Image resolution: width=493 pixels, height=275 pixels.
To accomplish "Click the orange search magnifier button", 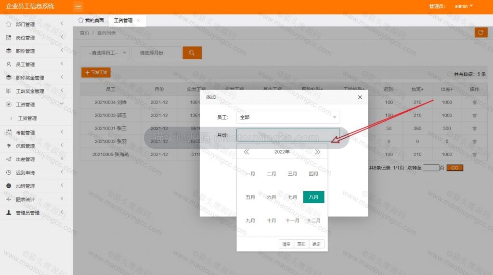I will [192, 53].
